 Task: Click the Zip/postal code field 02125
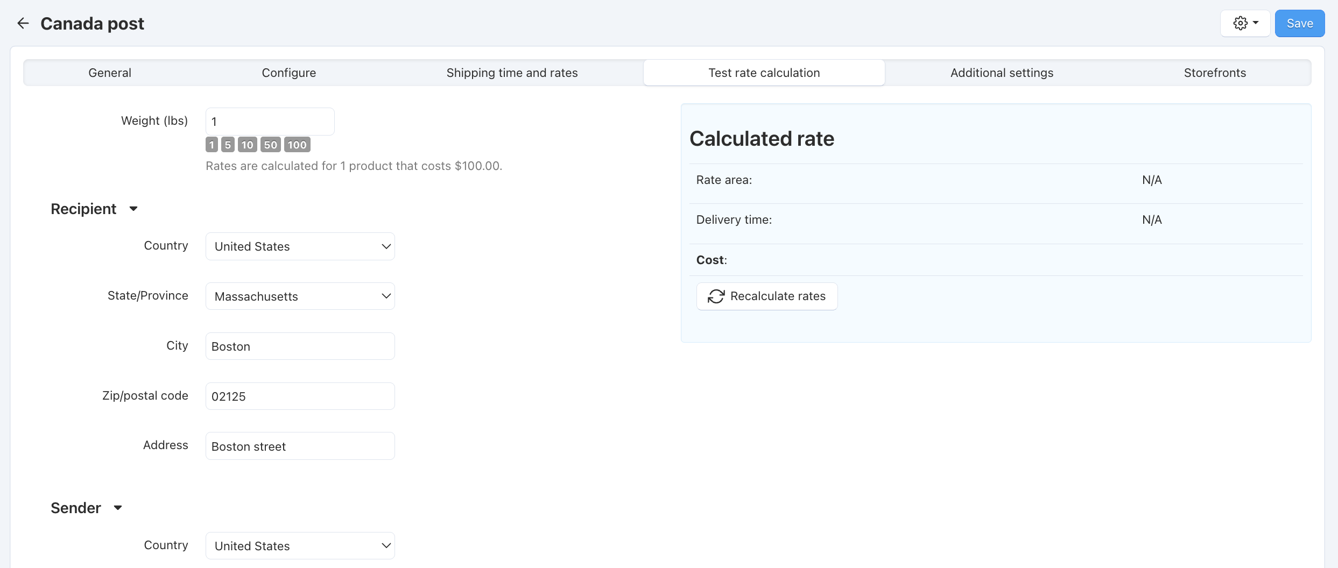click(300, 396)
